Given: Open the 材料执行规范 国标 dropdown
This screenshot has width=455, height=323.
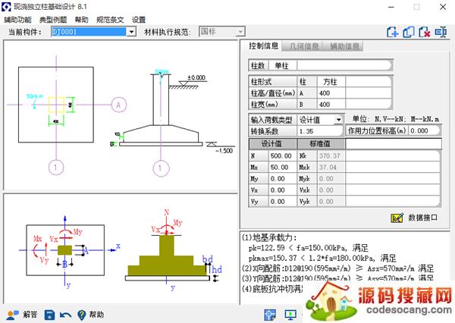Looking at the screenshot, I should click(x=240, y=32).
